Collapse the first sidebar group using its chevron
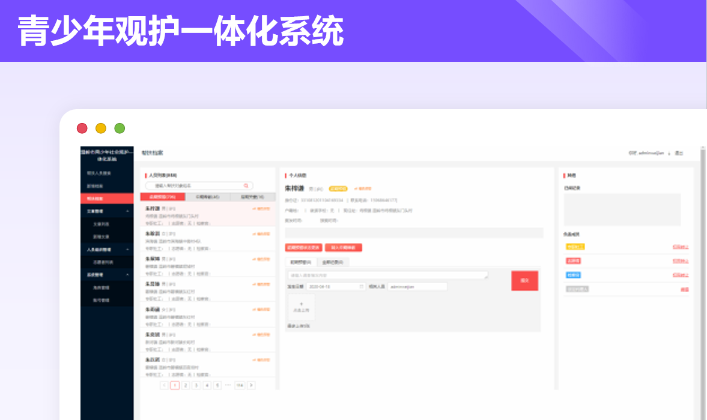The image size is (707, 420). pyautogui.click(x=127, y=211)
